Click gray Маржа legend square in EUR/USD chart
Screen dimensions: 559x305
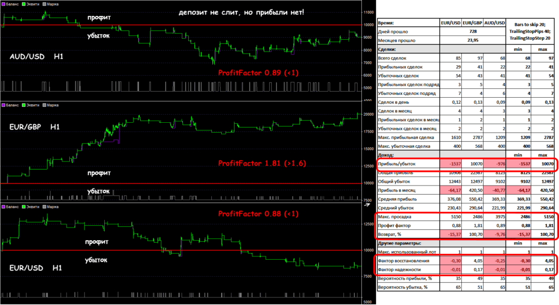pyautogui.click(x=44, y=206)
